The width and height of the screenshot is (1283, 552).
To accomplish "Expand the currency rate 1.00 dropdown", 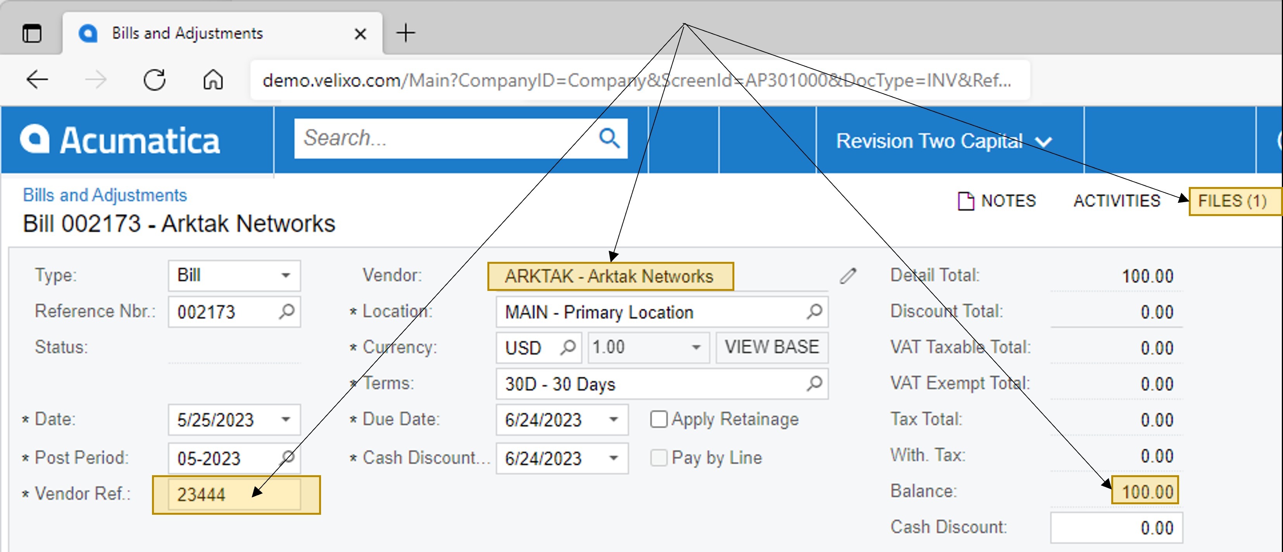I will [x=696, y=347].
